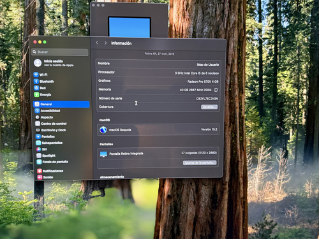
Task: Select the Red network pane
Action: click(40, 88)
